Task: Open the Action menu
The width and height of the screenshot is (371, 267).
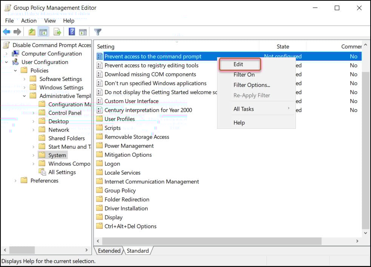Action: (29, 21)
